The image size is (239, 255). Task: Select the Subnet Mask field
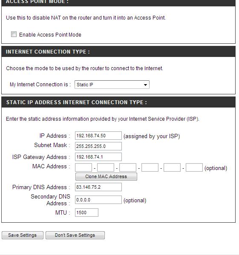(x=98, y=146)
